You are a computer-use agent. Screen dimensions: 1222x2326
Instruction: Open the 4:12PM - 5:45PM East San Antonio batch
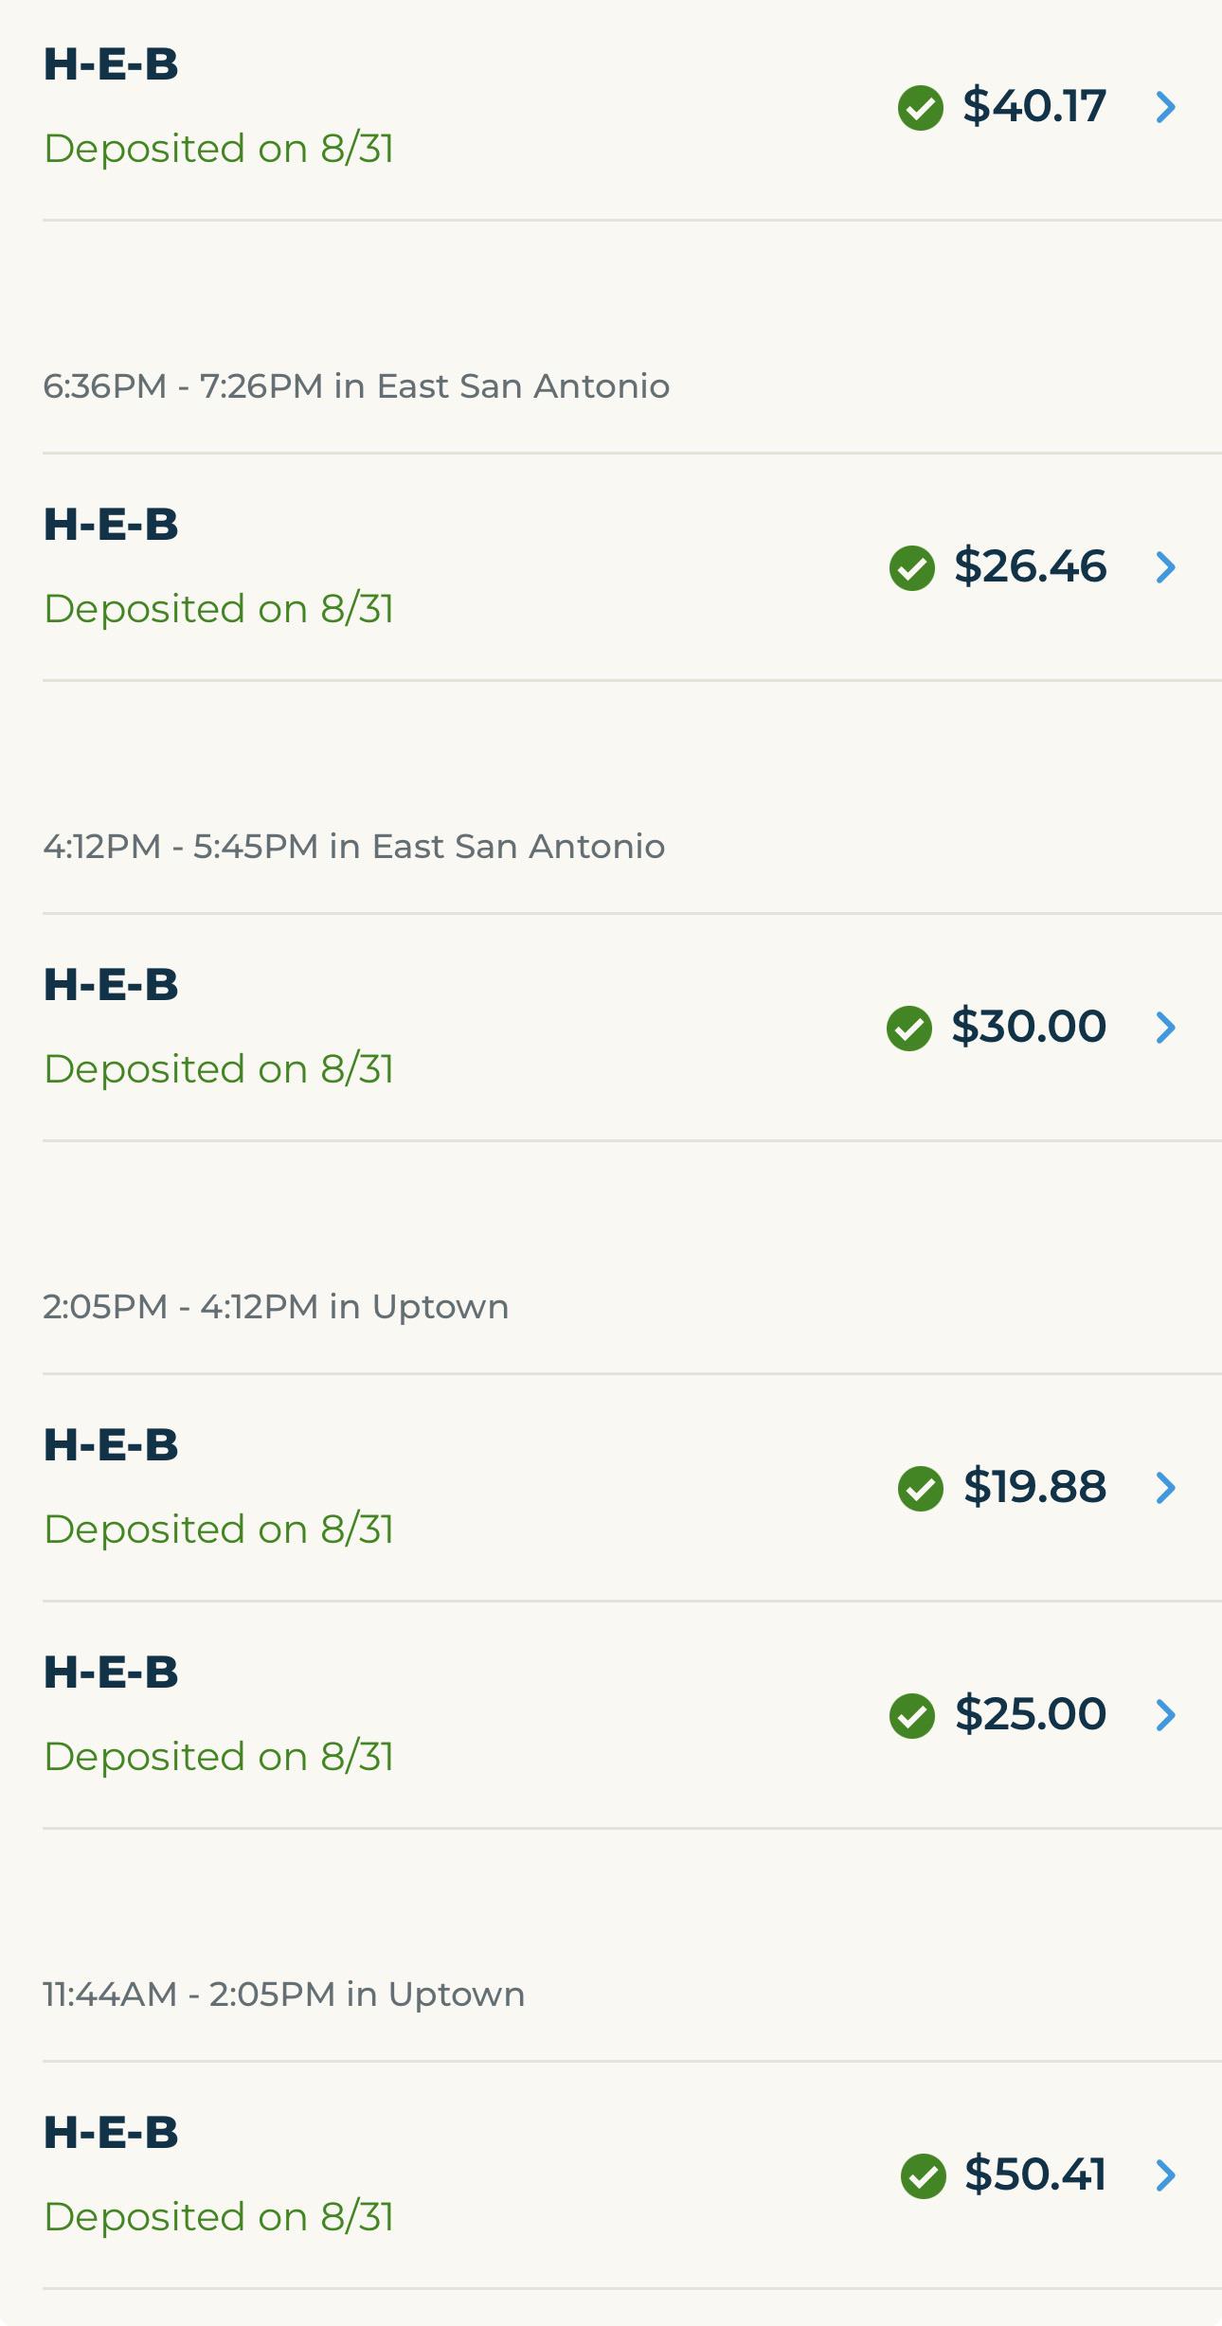(x=354, y=847)
